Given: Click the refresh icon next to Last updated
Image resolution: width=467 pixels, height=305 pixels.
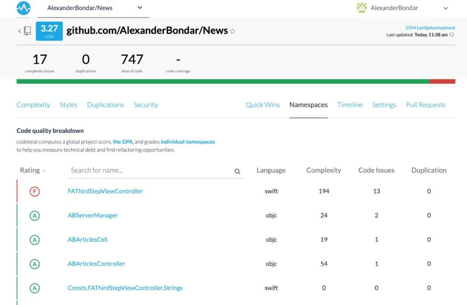Looking at the screenshot, I should (451, 35).
